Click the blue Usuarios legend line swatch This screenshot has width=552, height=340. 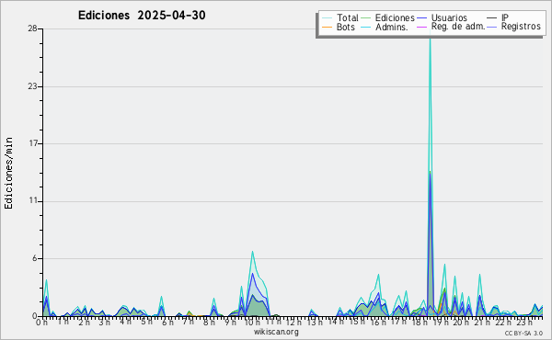421,17
